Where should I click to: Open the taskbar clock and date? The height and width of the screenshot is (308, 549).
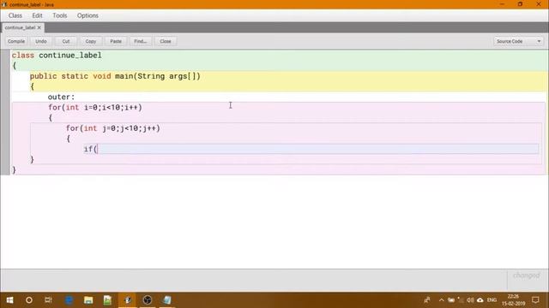coord(513,300)
